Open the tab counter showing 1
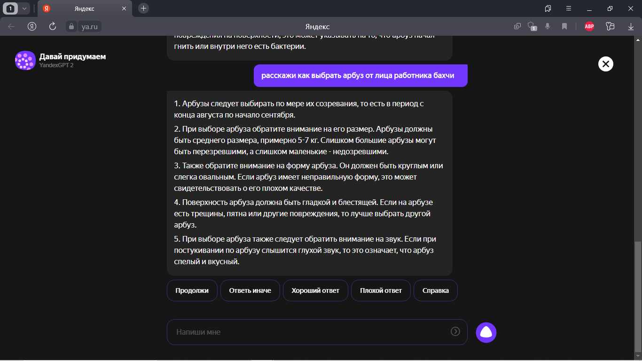642x361 pixels. (x=11, y=8)
